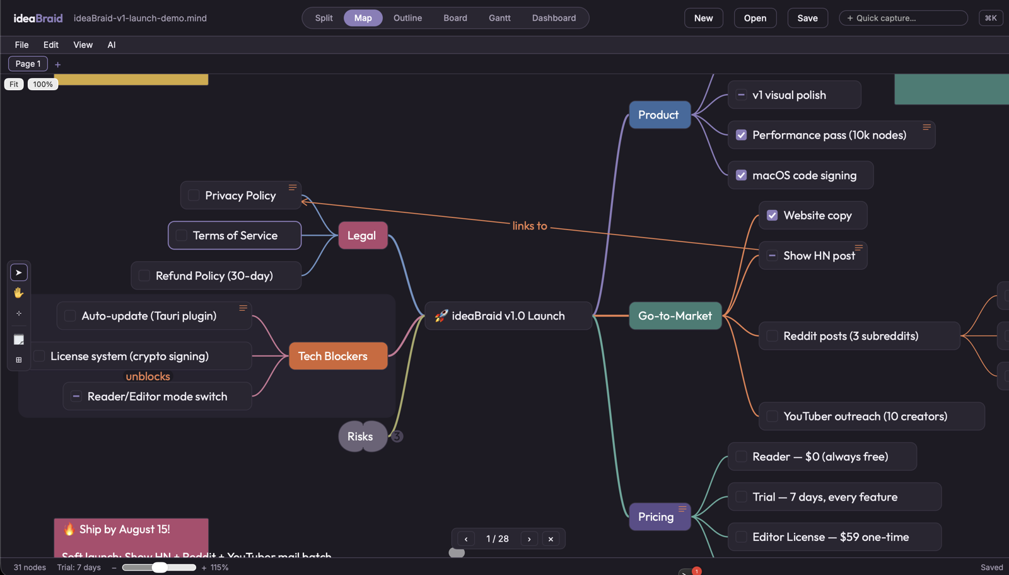Toggle the v1 visual polish partial checkbox
Image resolution: width=1009 pixels, height=575 pixels.
pos(742,95)
